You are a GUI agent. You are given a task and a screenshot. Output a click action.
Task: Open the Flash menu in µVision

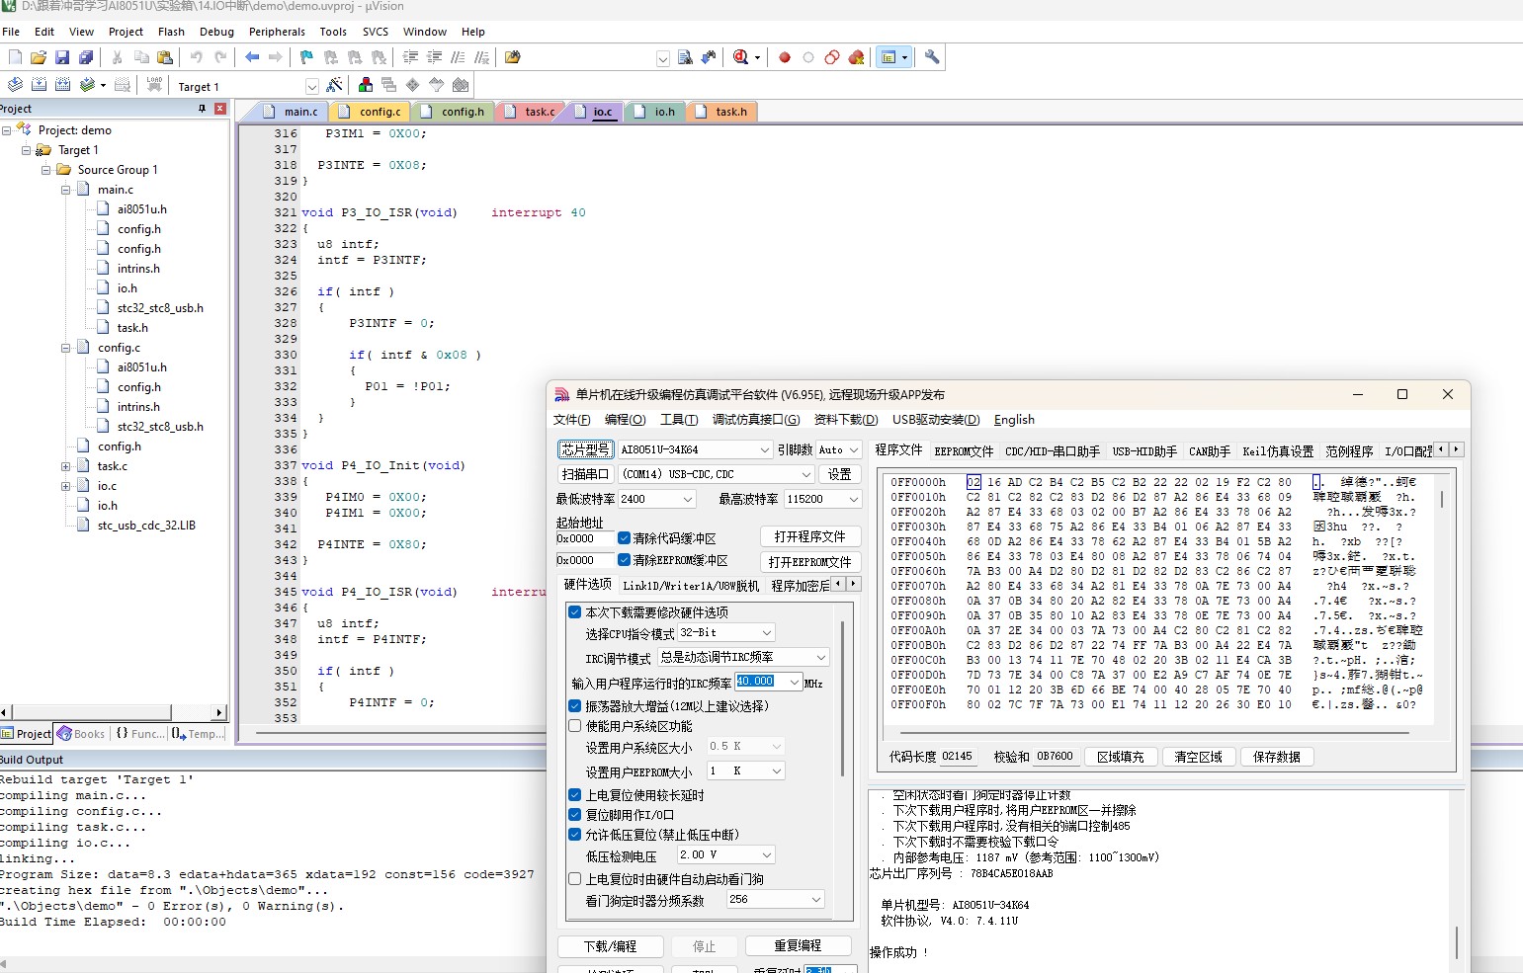tap(171, 32)
